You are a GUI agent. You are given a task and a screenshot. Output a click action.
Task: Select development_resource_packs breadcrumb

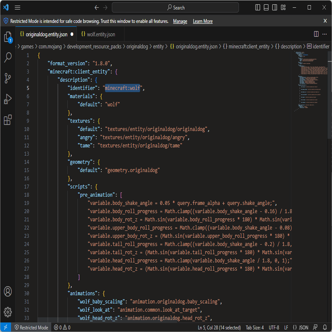pyautogui.click(x=94, y=46)
